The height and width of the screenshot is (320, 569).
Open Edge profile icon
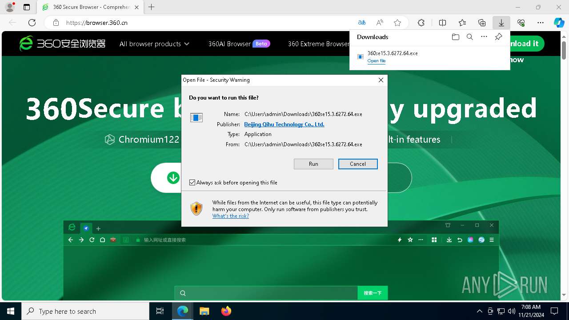[x=10, y=7]
